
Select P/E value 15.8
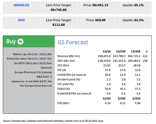click(138, 70)
